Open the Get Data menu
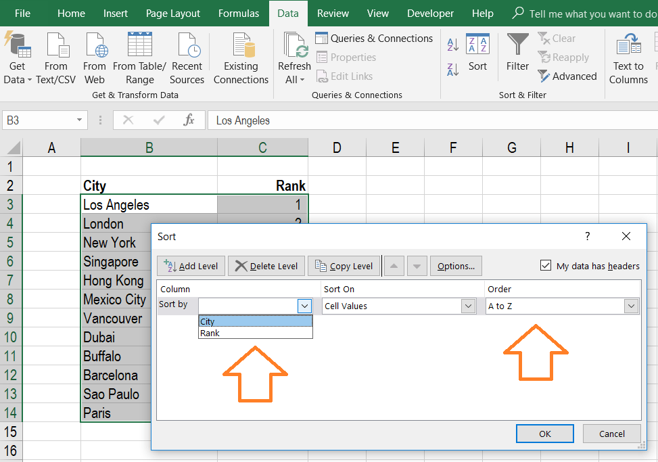 pyautogui.click(x=17, y=58)
